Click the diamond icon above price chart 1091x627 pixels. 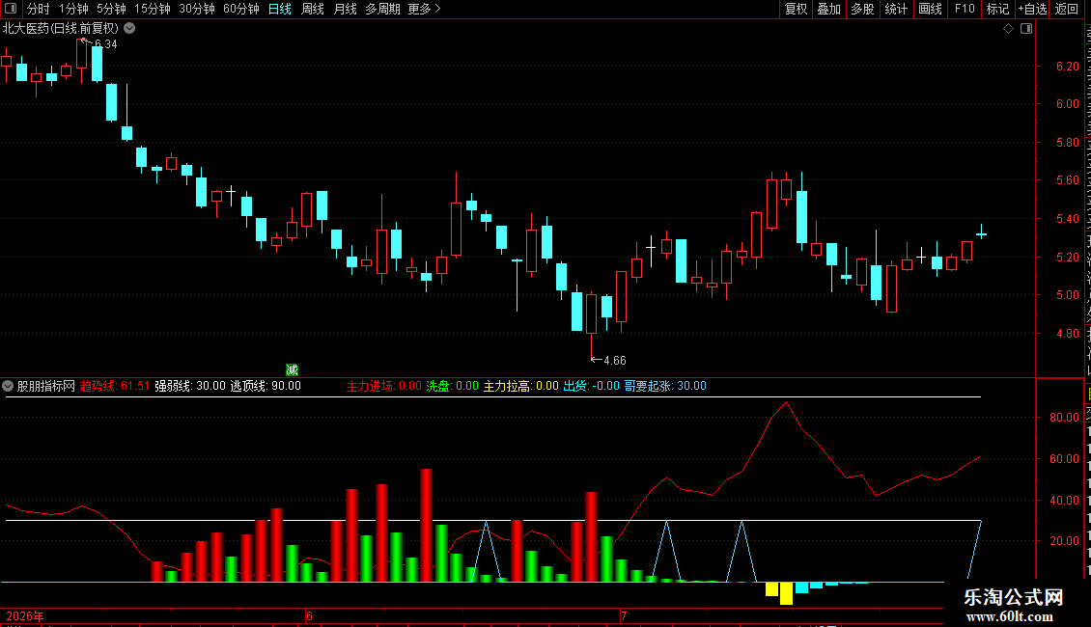coord(1008,29)
